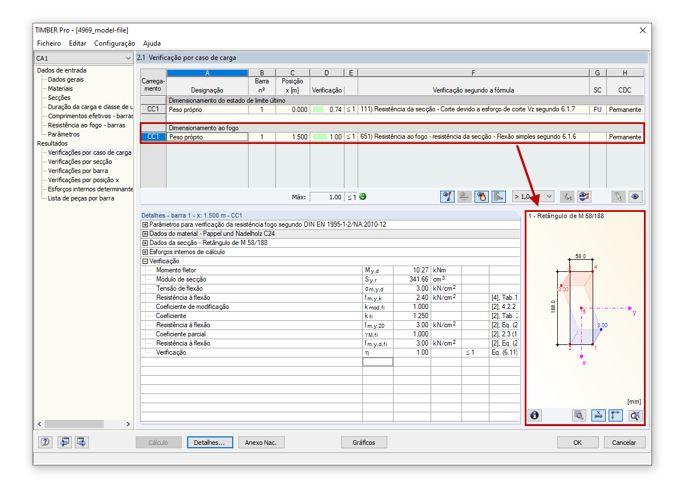
Task: Select Duração da carga tree item
Action: tap(90, 107)
